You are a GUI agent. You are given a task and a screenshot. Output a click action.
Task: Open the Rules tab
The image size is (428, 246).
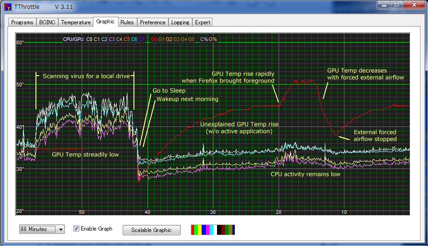point(127,22)
